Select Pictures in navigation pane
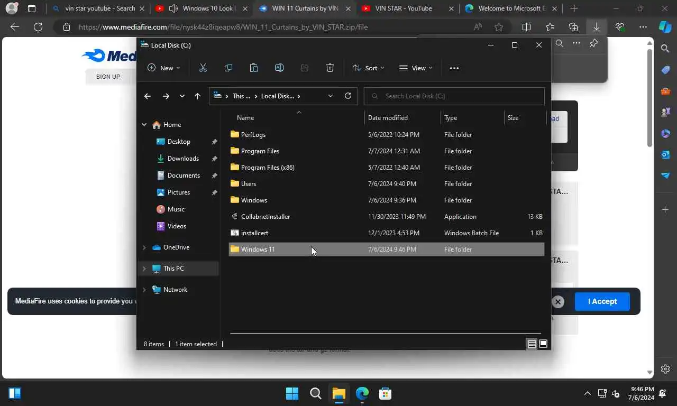677x406 pixels. pyautogui.click(x=179, y=192)
